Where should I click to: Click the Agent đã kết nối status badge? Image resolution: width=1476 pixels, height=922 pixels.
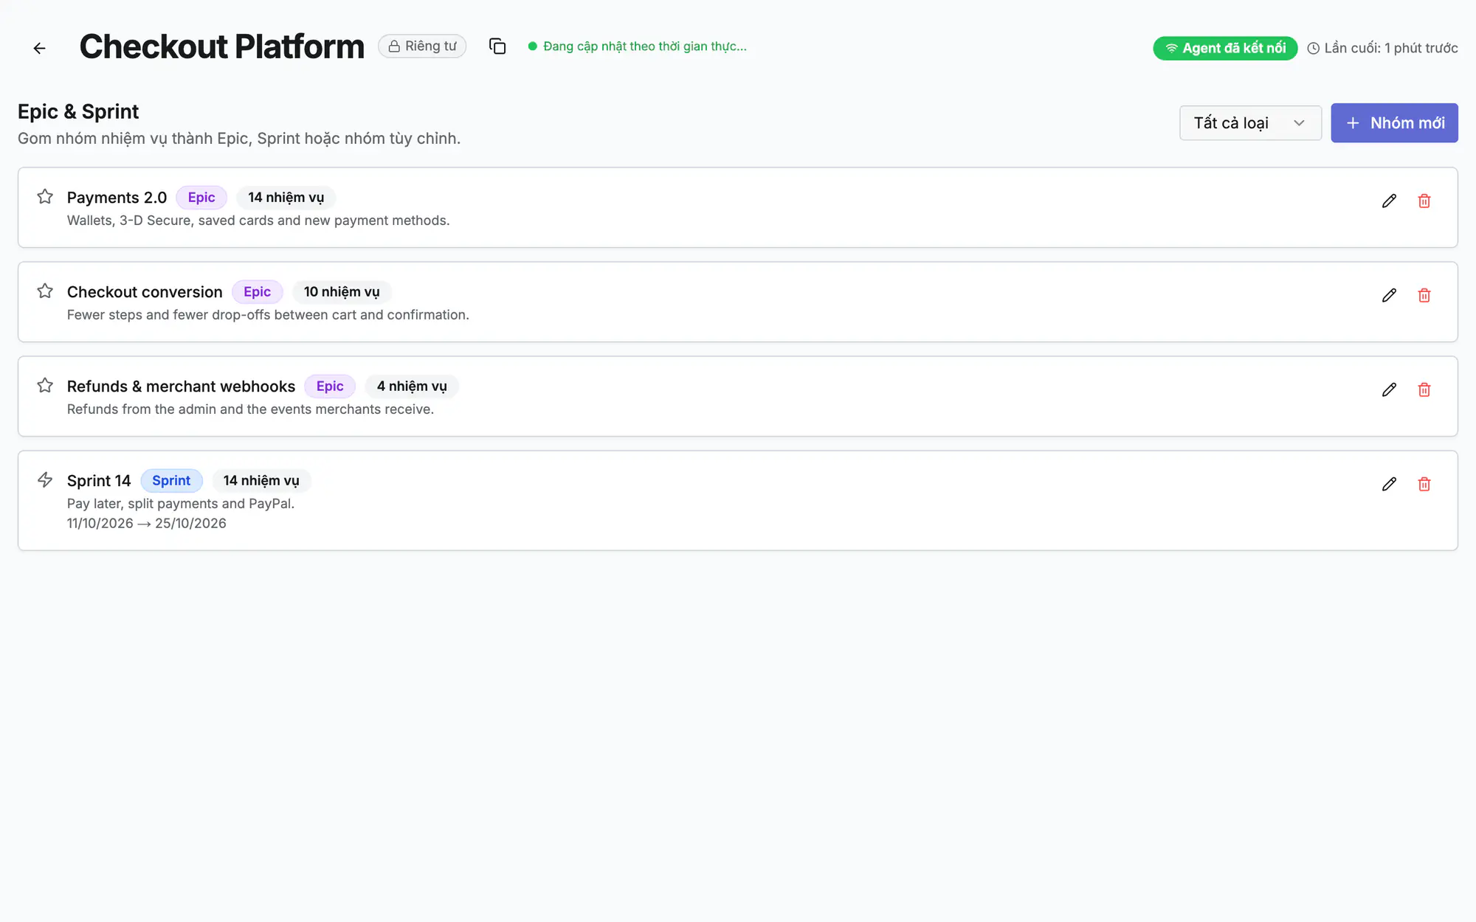click(1225, 48)
